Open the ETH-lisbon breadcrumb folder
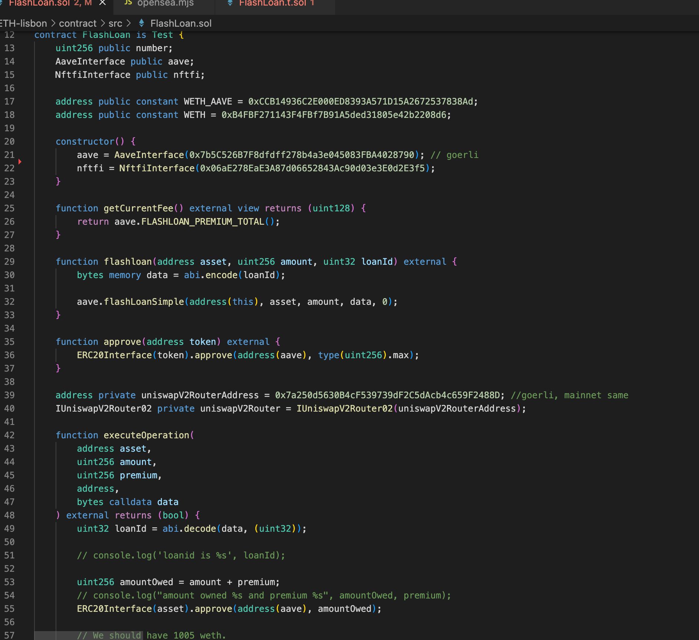Screen dimensions: 699x640 click(23, 23)
